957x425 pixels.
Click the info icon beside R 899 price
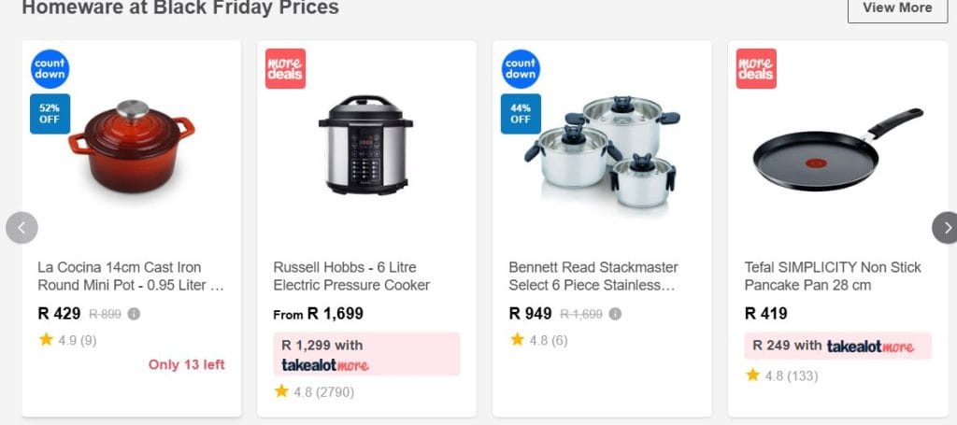(134, 314)
